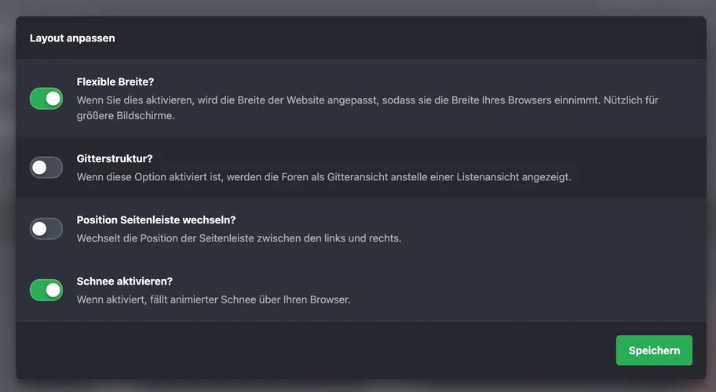
Task: Click the description about links und rechts
Action: [x=239, y=238]
